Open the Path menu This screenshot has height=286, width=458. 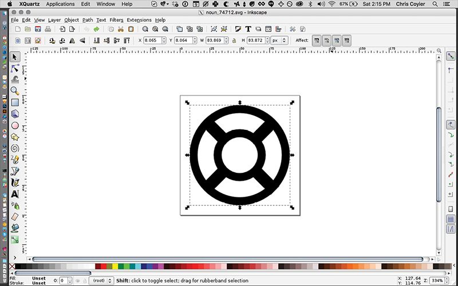click(88, 20)
